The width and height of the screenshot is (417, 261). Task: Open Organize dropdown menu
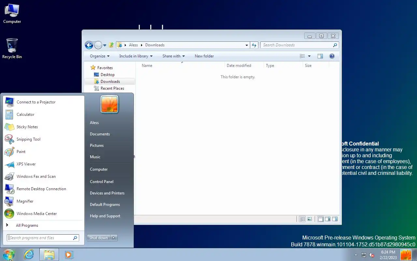[x=100, y=56]
